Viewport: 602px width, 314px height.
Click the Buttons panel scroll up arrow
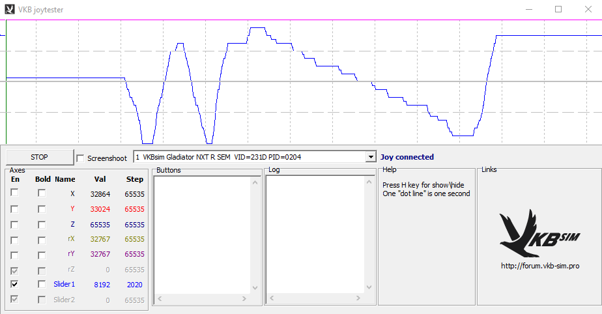[255, 181]
